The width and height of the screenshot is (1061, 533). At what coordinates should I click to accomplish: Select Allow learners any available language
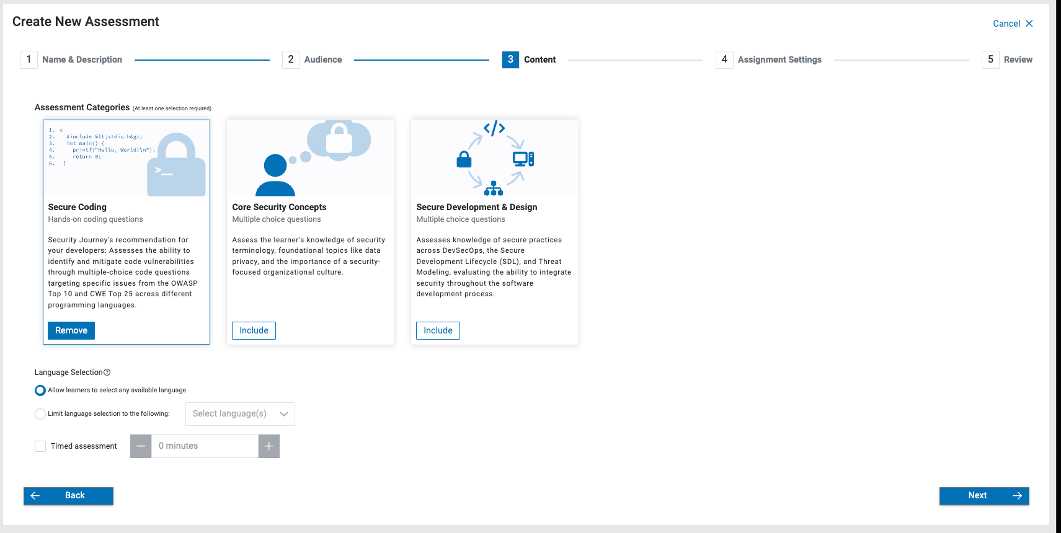(x=40, y=390)
